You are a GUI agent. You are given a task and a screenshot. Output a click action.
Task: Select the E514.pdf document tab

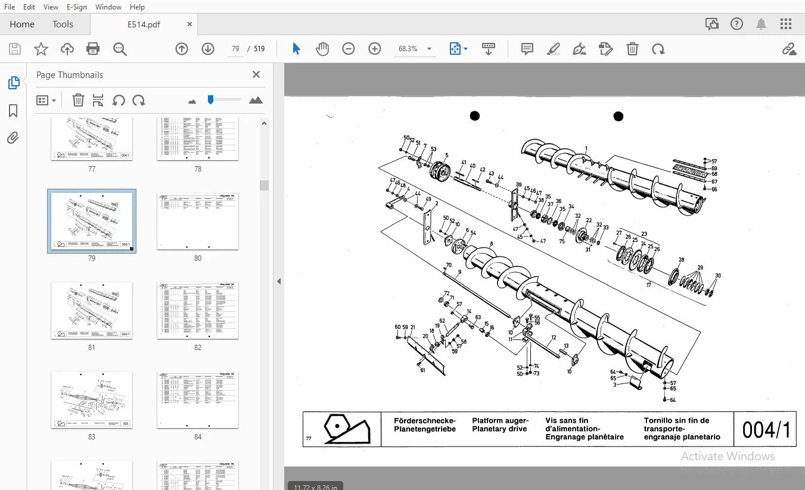tap(144, 24)
